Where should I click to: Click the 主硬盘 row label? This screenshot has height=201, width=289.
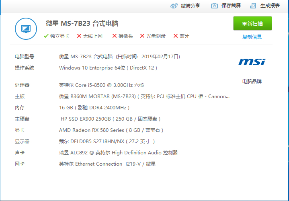tap(22, 119)
